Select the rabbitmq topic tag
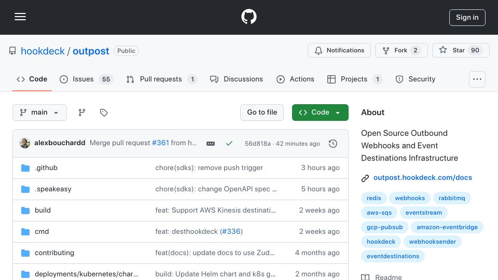 point(452,198)
